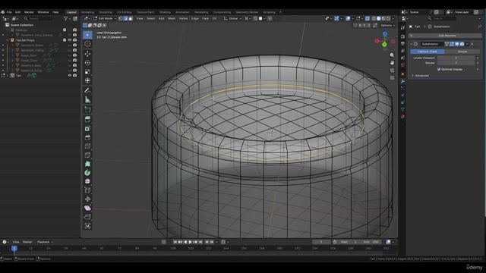The height and width of the screenshot is (273, 486).
Task: Switch to the Layout workspace tab
Action: [72, 12]
